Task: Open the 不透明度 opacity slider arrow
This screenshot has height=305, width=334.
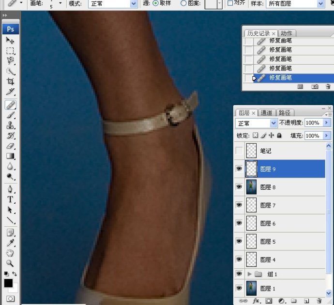Action: 326,123
